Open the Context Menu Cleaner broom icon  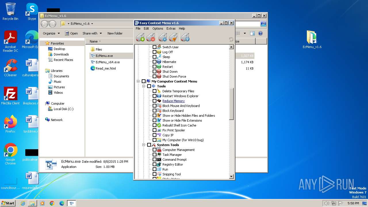coord(173,37)
